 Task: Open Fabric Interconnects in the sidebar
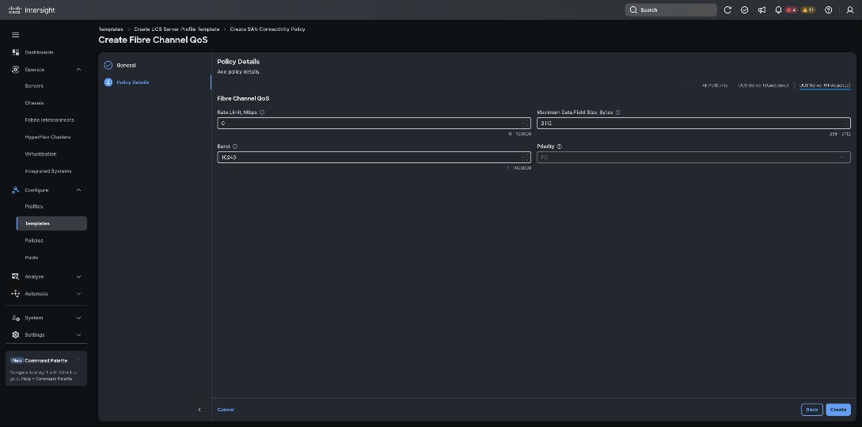50,120
